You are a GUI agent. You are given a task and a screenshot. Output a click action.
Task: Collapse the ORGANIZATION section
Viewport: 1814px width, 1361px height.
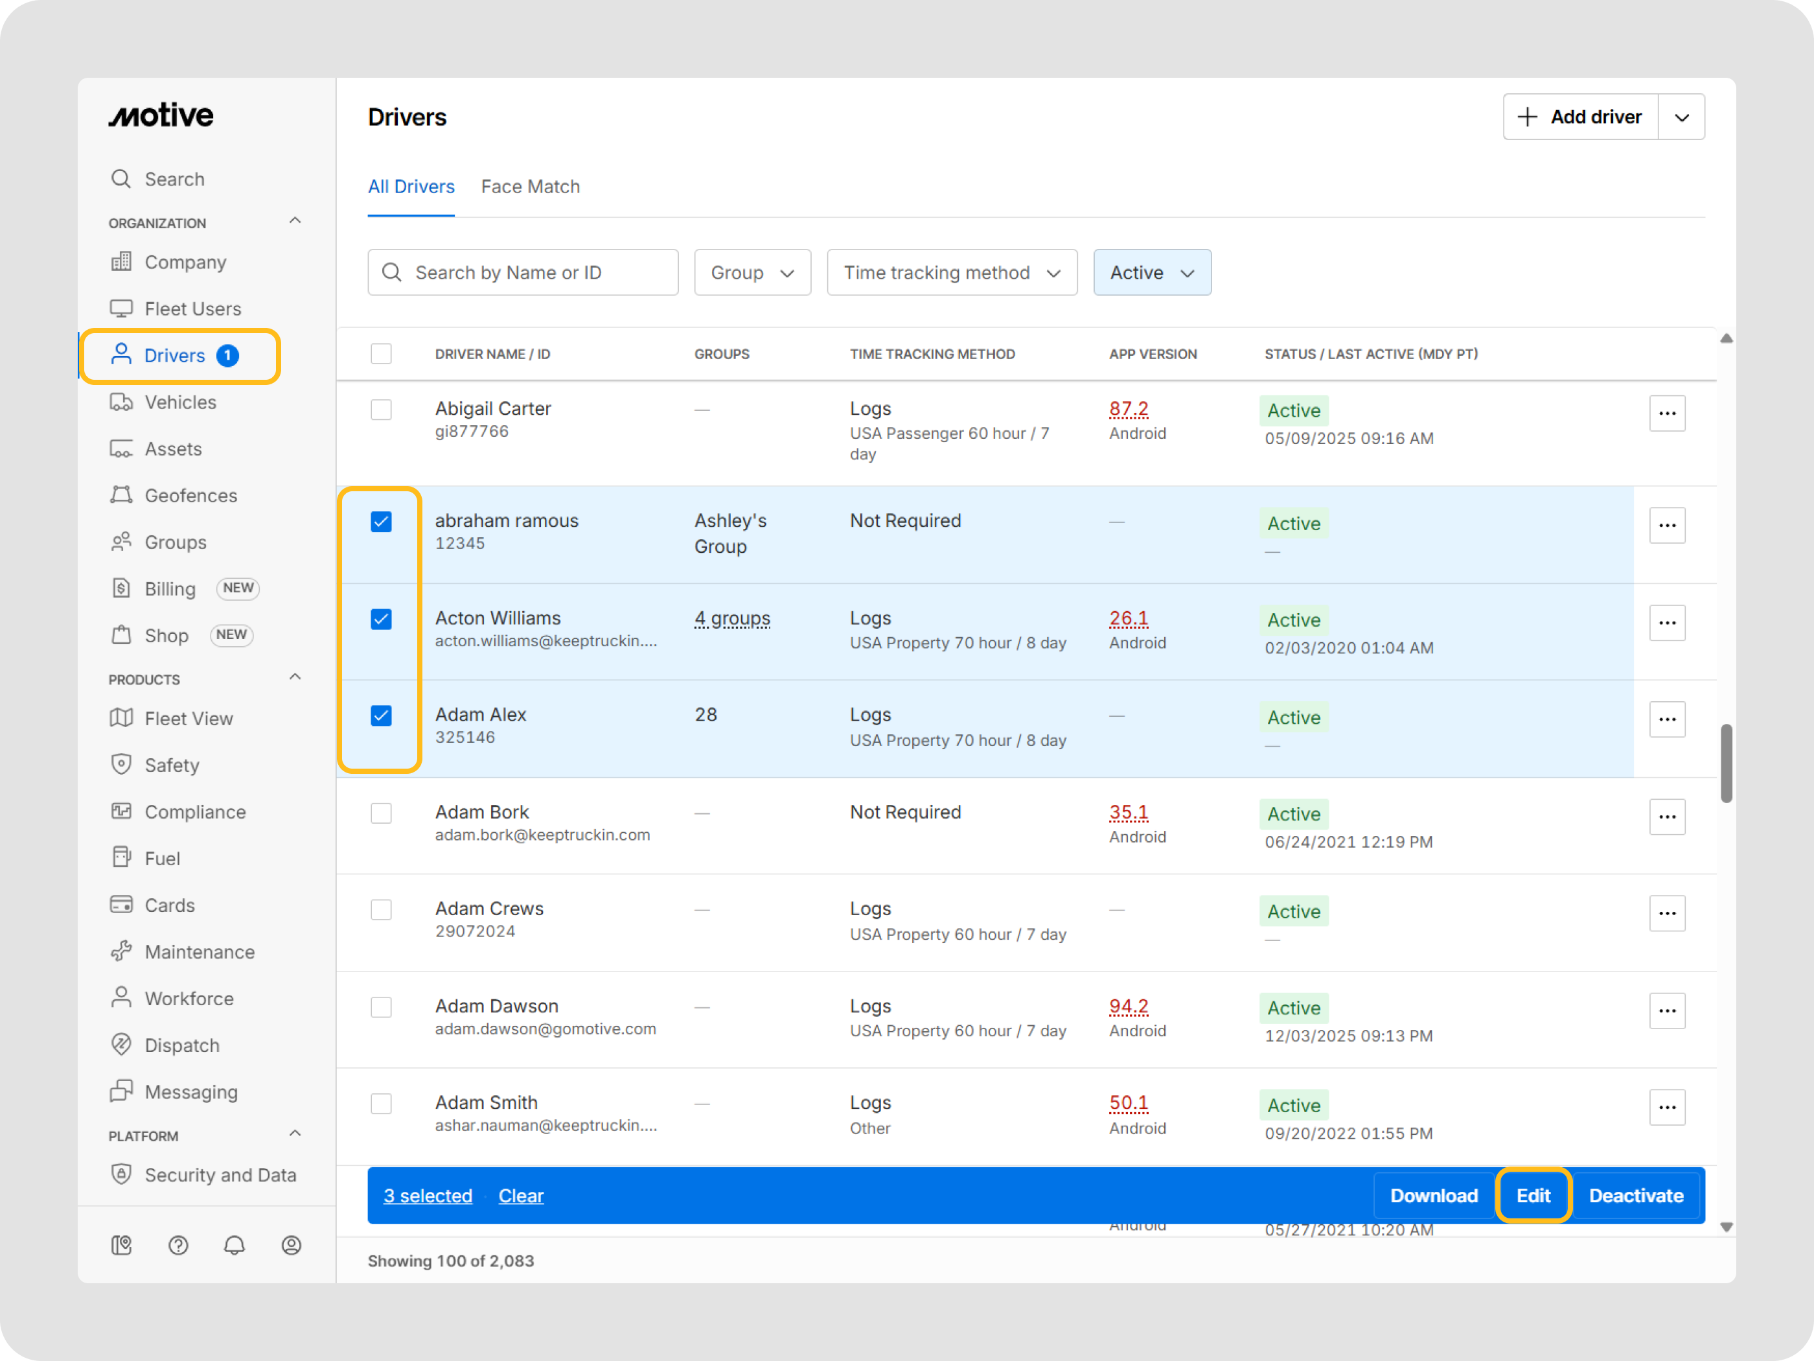pyautogui.click(x=294, y=220)
